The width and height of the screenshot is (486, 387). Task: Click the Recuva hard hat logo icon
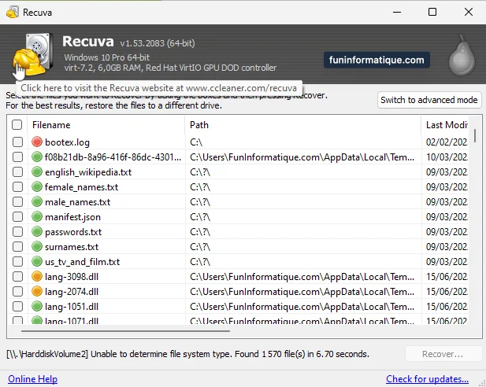pyautogui.click(x=32, y=54)
